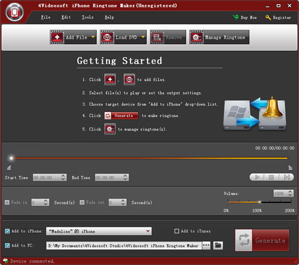299x265 pixels.
Task: Open the Tools menu
Action: pos(87,17)
